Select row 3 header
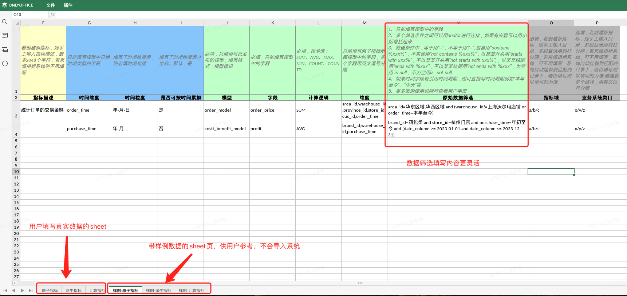The height and width of the screenshot is (296, 627). point(16,110)
